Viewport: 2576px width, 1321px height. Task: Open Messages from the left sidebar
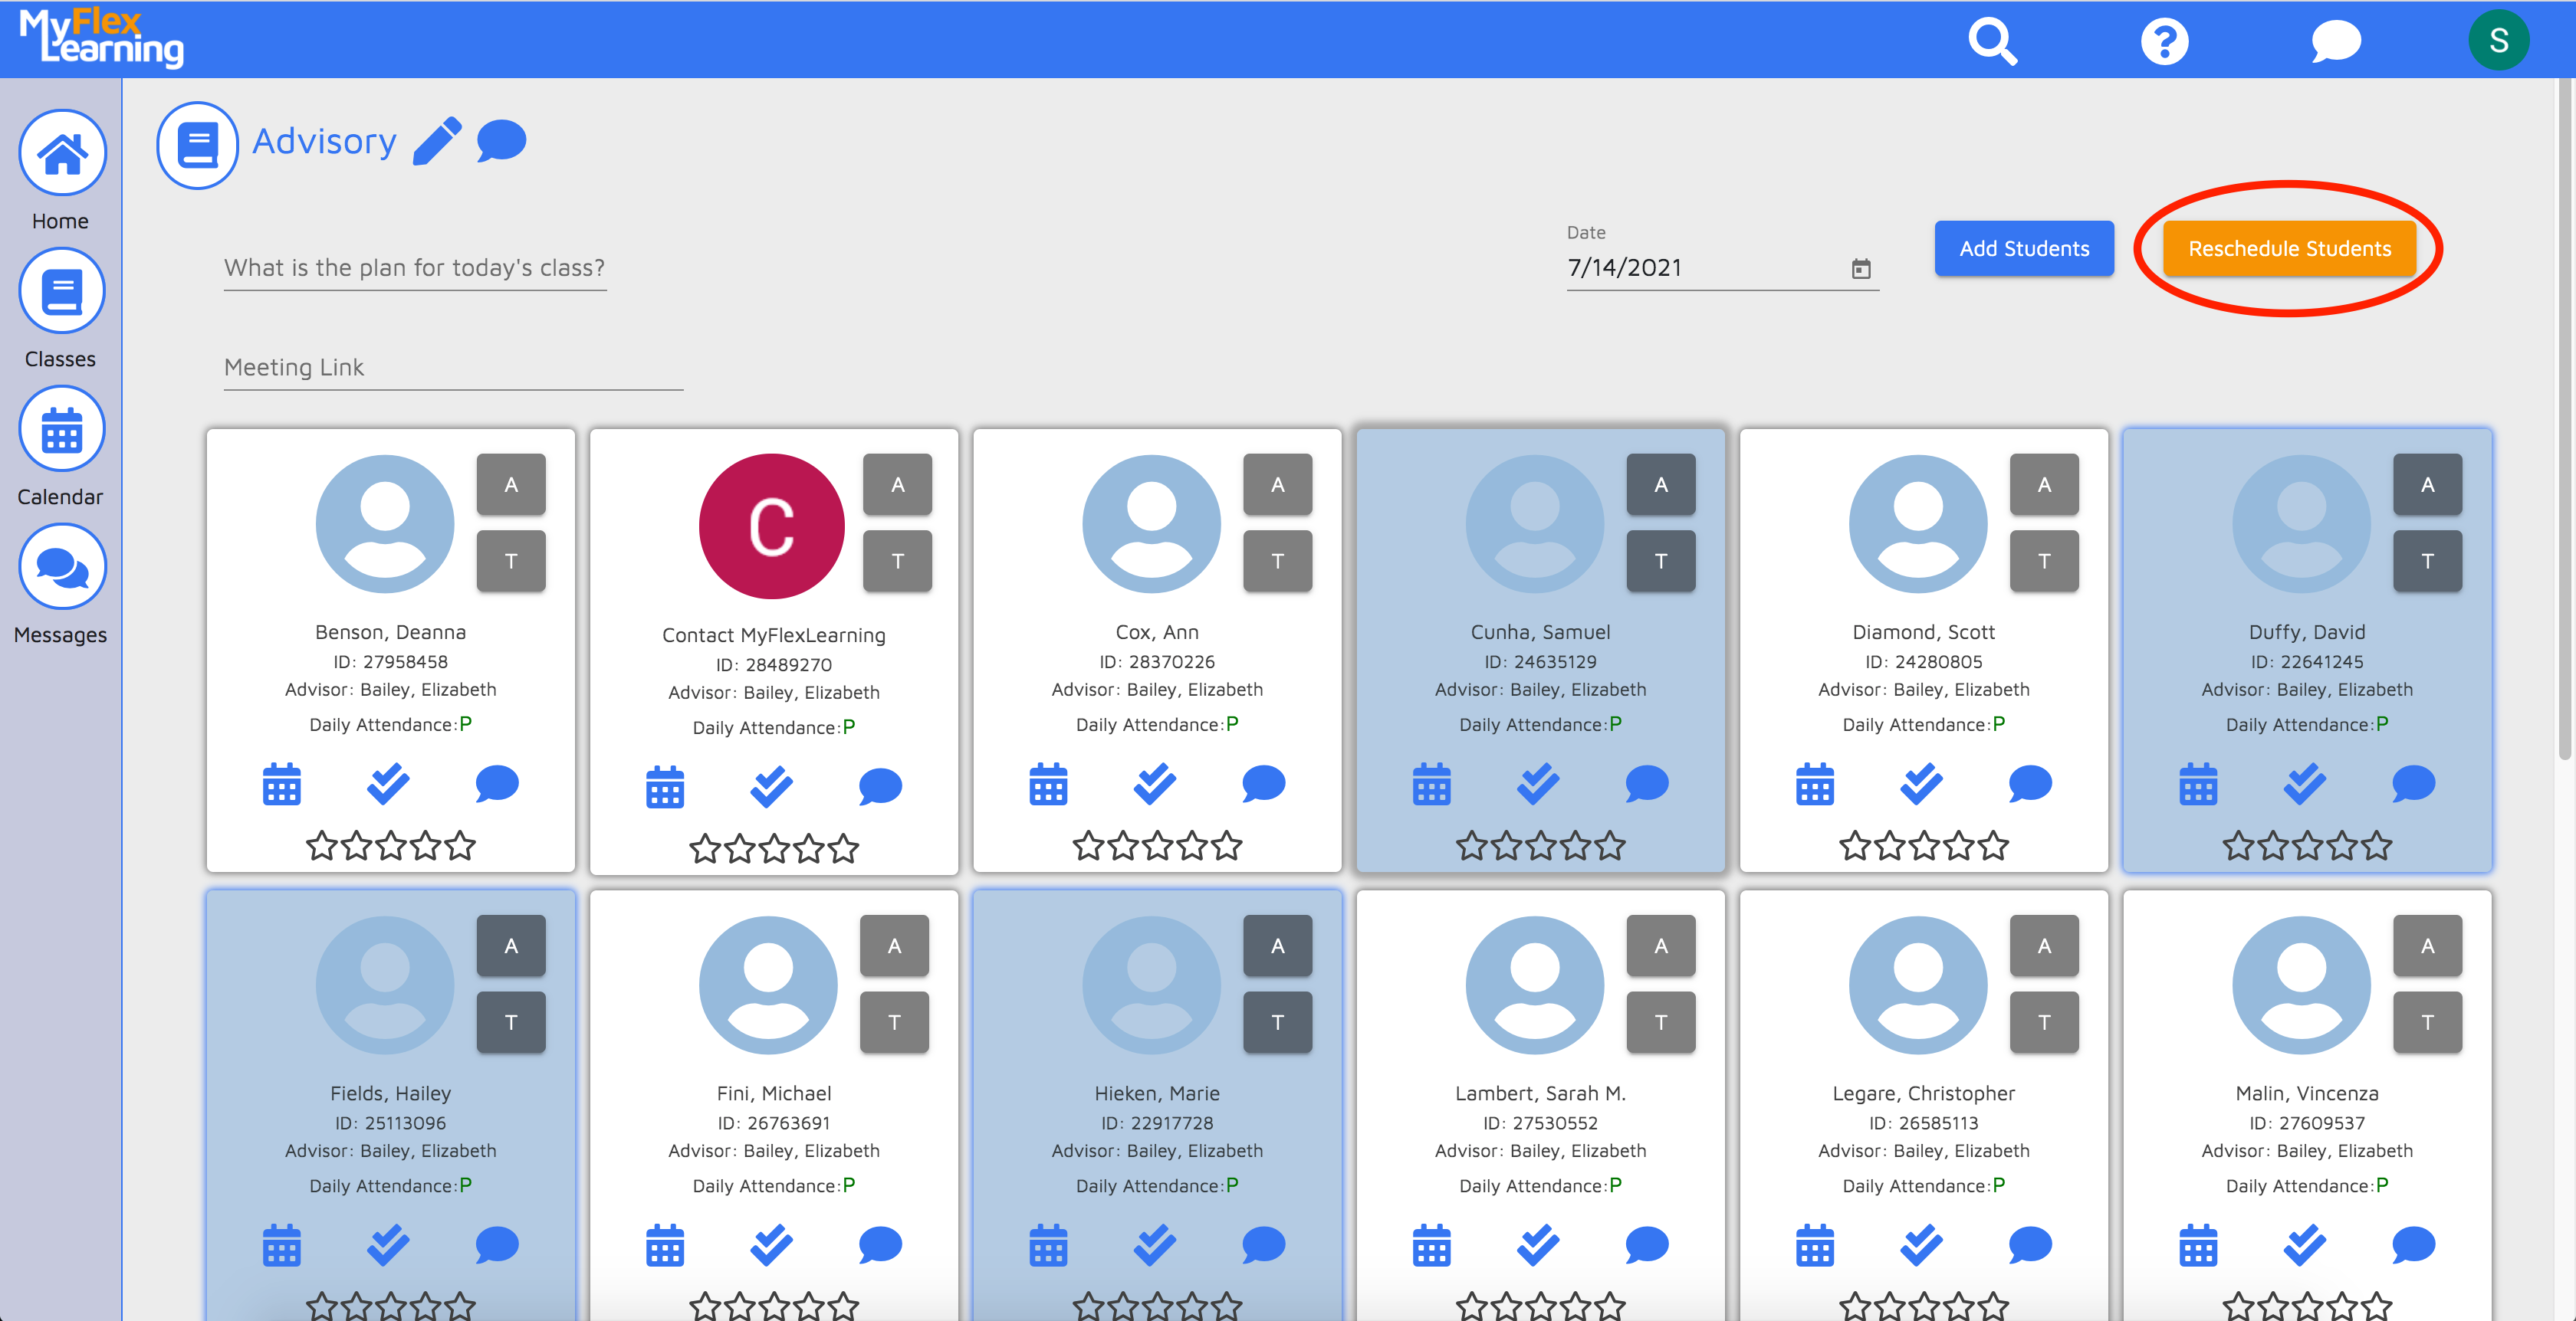point(61,566)
